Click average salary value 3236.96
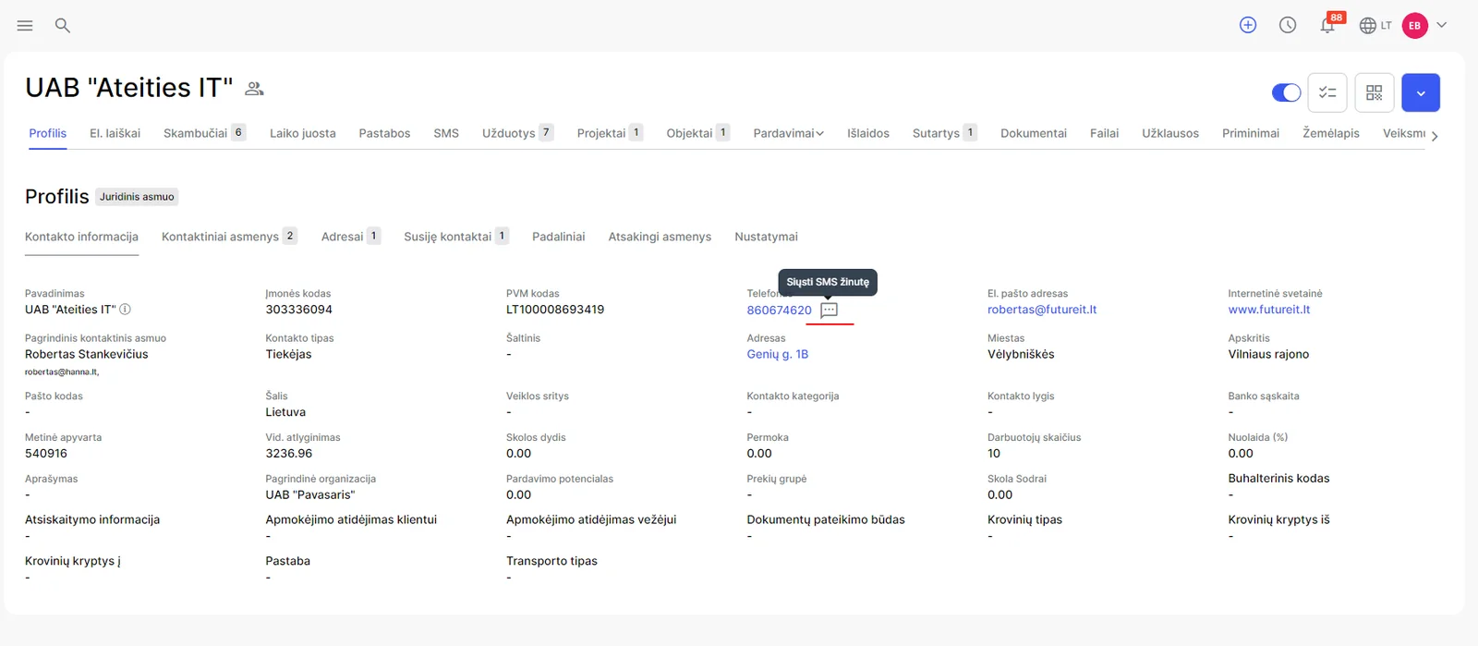Screen dimensions: 1478x646 (289, 453)
